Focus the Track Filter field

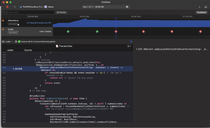[30, 12]
